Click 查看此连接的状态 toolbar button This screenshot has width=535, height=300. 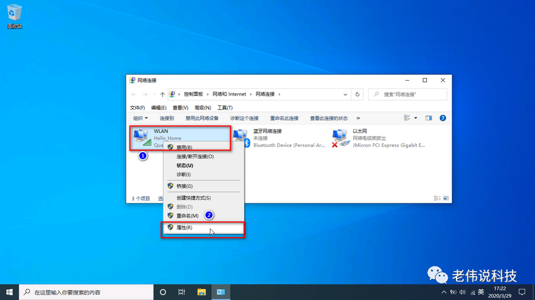329,118
